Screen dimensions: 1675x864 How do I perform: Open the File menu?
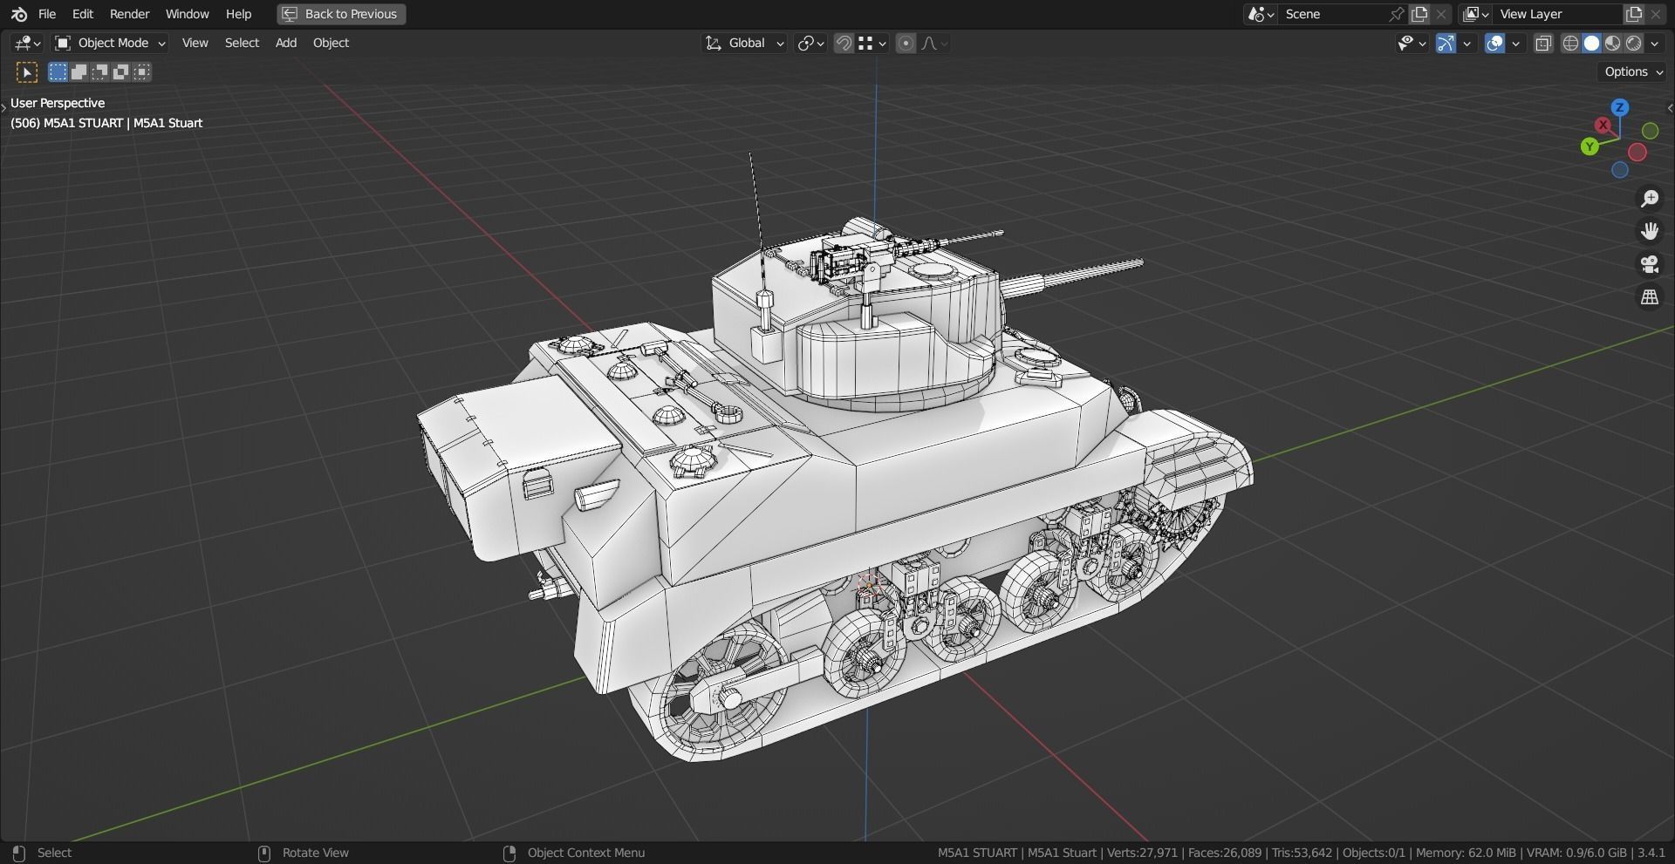pos(47,14)
